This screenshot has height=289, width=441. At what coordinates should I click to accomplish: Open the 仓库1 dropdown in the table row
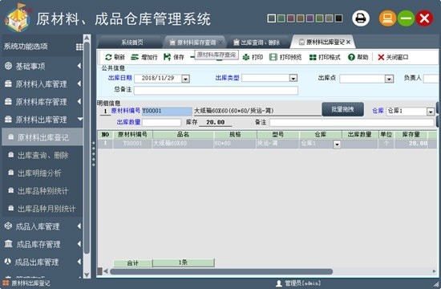(337, 144)
